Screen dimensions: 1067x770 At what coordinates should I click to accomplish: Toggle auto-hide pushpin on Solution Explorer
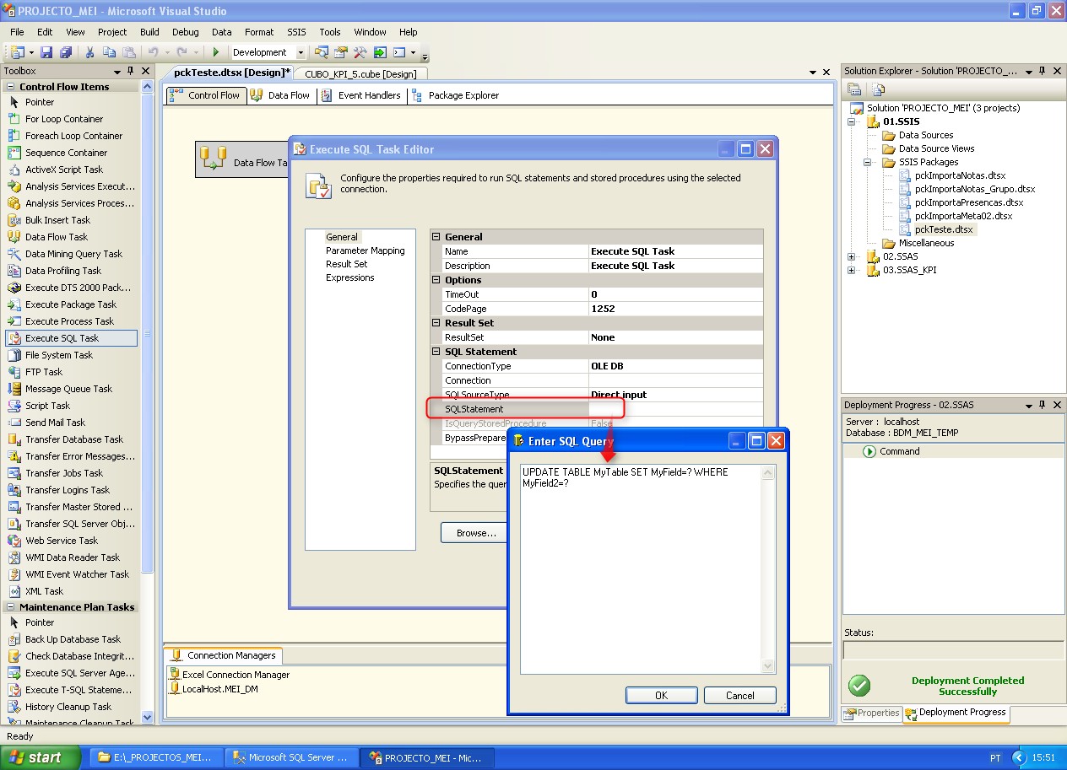pyautogui.click(x=1043, y=71)
